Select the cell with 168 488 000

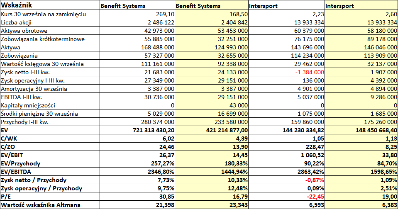click(x=137, y=47)
